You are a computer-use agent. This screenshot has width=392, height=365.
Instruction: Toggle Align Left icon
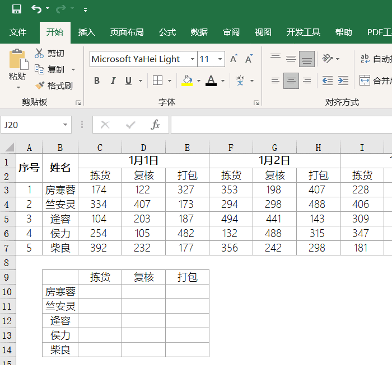276,80
